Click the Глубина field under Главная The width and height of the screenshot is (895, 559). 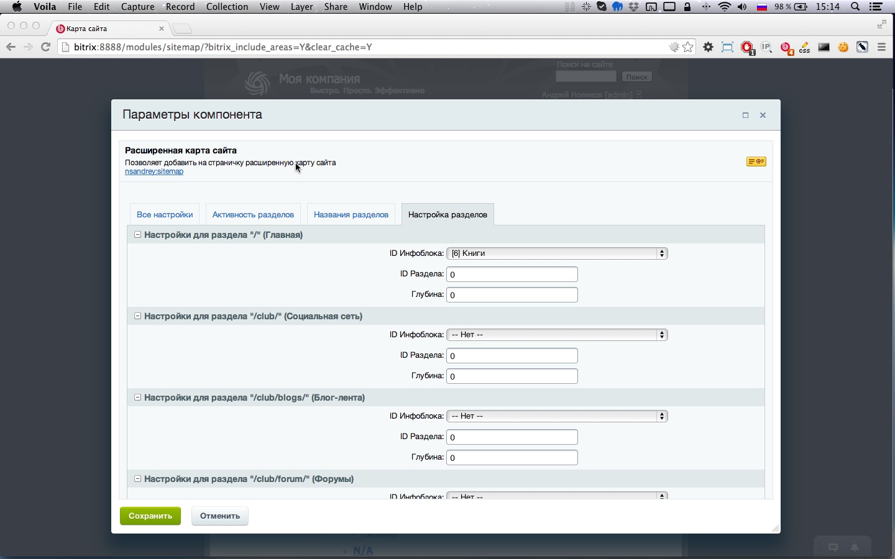pos(512,295)
